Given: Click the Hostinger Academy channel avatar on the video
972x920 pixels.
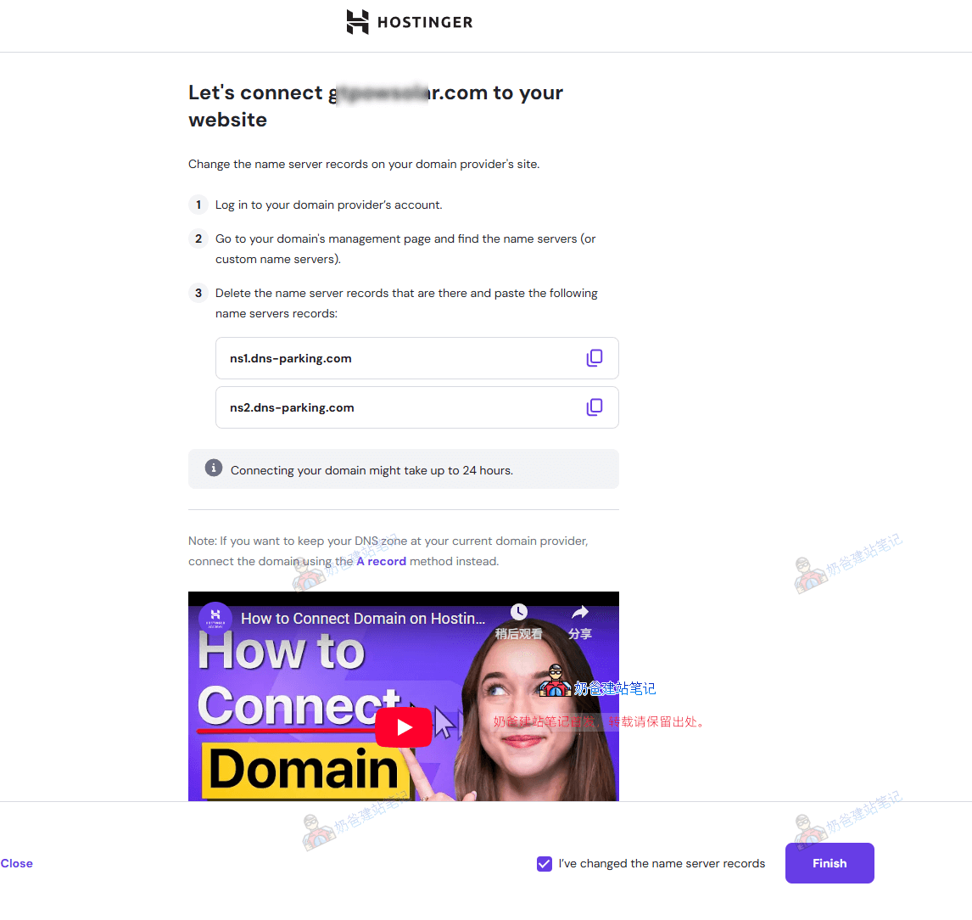Looking at the screenshot, I should [x=215, y=618].
